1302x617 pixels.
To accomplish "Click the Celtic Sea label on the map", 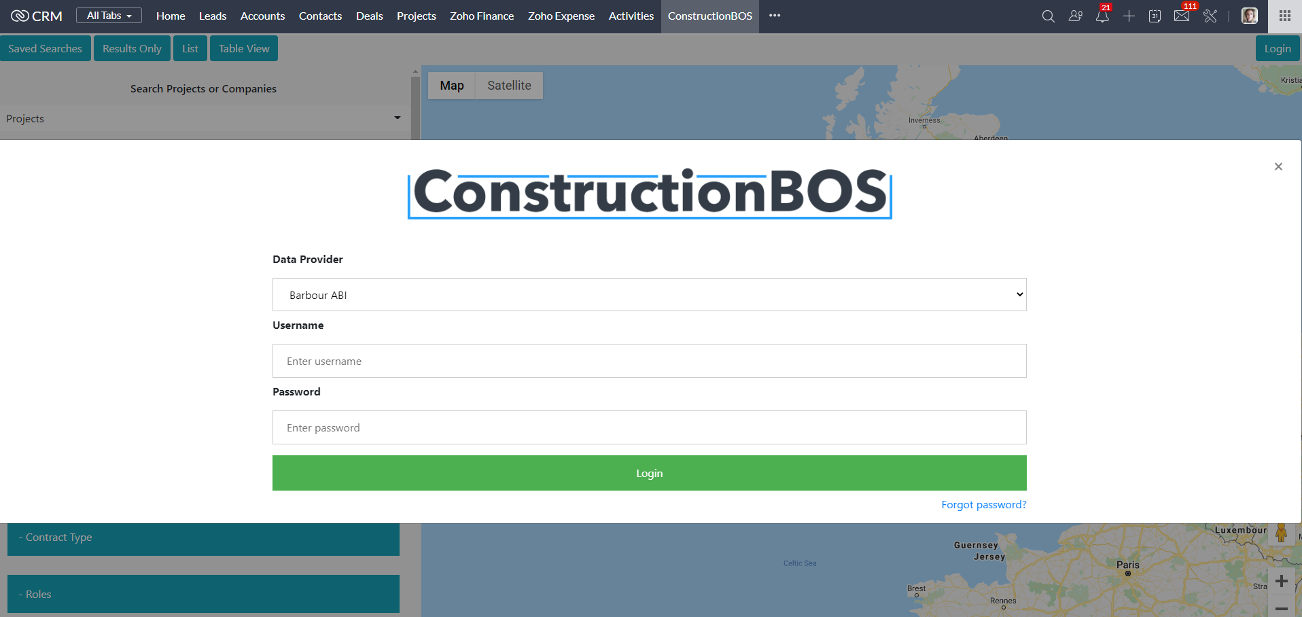I will (800, 563).
